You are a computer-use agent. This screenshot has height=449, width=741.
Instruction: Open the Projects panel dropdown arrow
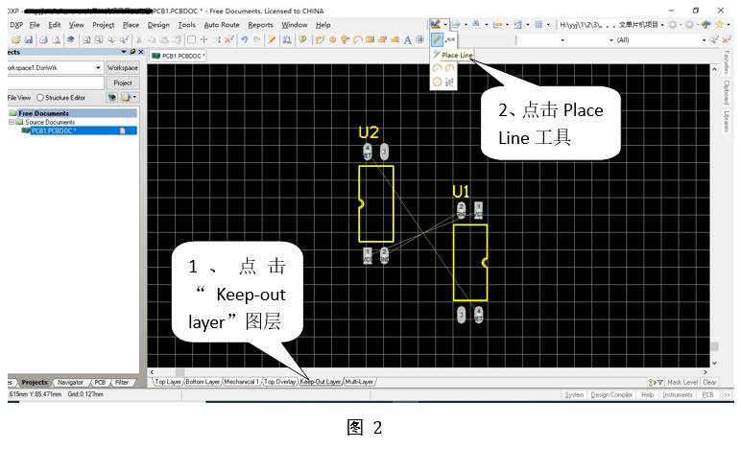pos(124,52)
